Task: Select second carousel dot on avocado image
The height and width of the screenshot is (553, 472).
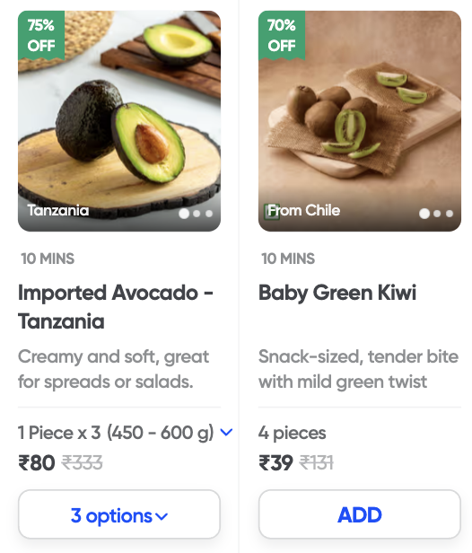Action: point(197,214)
